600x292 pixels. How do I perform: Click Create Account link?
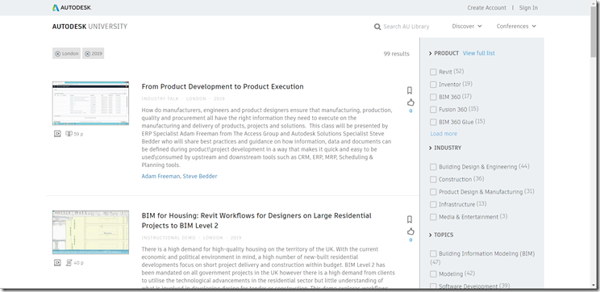(x=486, y=7)
